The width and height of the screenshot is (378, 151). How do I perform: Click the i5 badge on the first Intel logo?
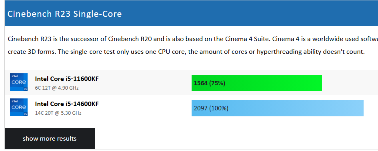(26, 89)
